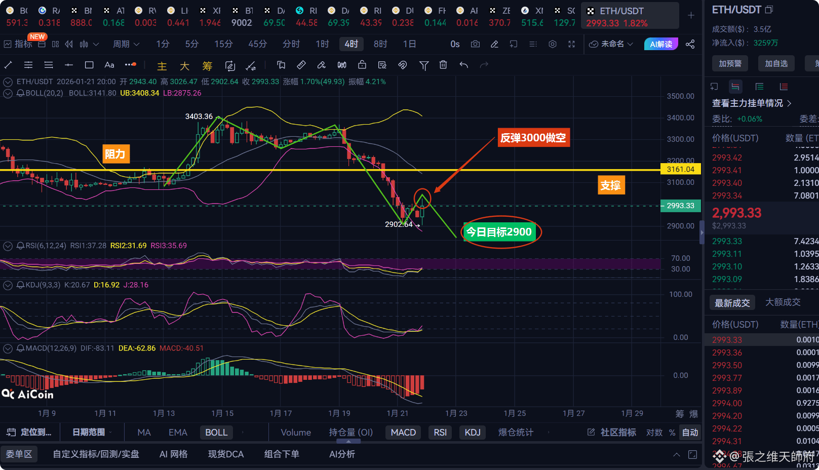
Task: Select the rectangle shape drawing tool
Action: tap(89, 65)
